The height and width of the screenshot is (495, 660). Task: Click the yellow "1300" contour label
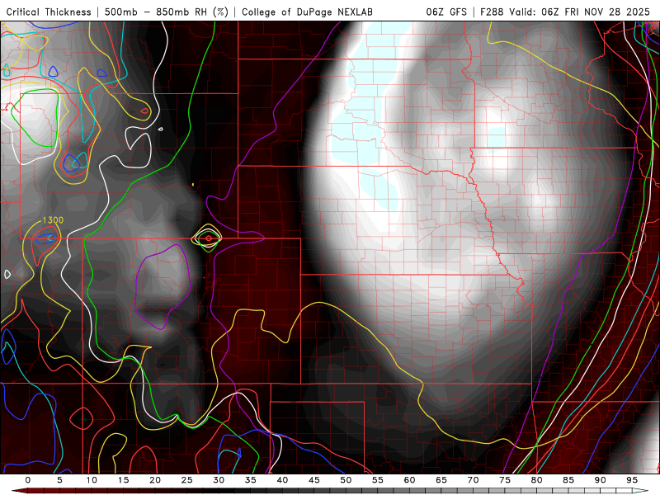(x=53, y=220)
